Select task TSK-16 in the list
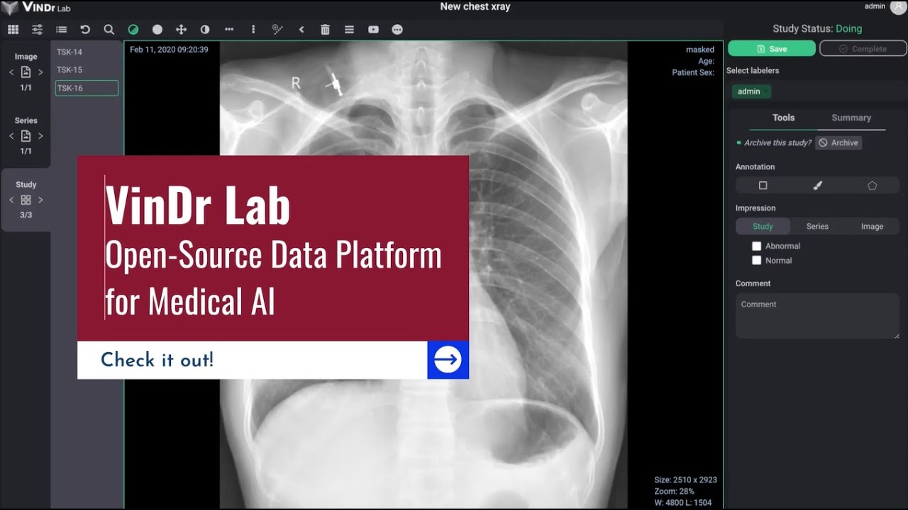Viewport: 908px width, 510px height. pyautogui.click(x=87, y=88)
